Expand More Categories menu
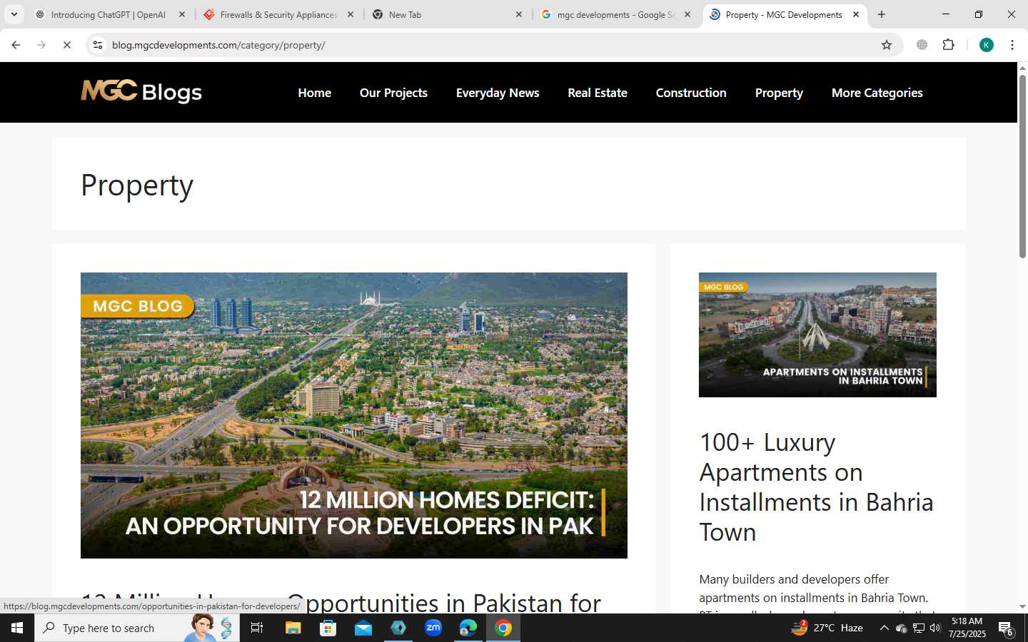The width and height of the screenshot is (1028, 642). (877, 93)
